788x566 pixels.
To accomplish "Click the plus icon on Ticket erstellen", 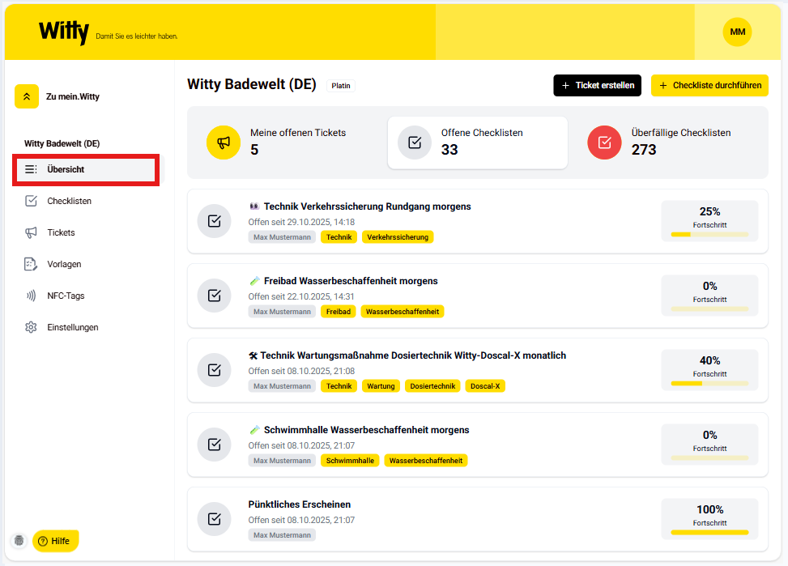I will pos(565,86).
